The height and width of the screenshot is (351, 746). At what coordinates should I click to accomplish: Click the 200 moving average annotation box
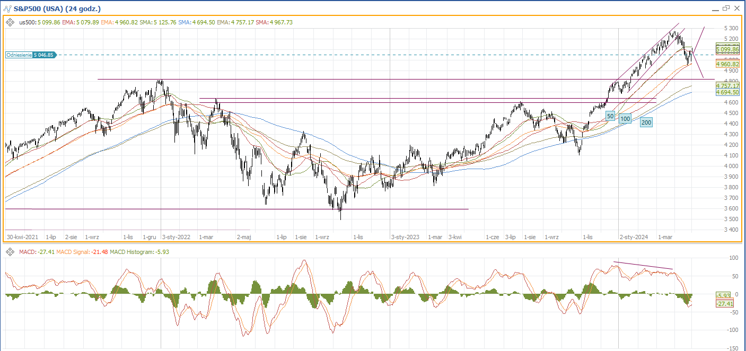point(646,122)
